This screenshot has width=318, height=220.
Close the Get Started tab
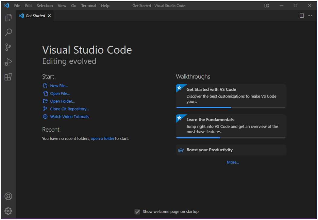tap(49, 16)
